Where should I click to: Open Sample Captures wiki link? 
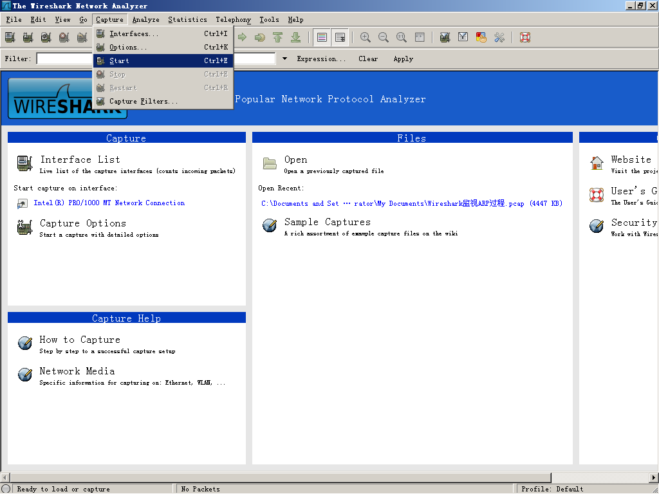tap(328, 222)
